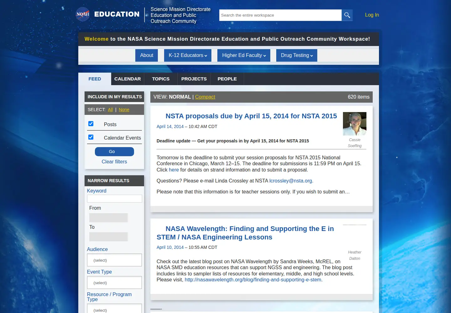Screen dimensions: 451x313
Task: Click the NORMAL view label
Action: (x=180, y=97)
